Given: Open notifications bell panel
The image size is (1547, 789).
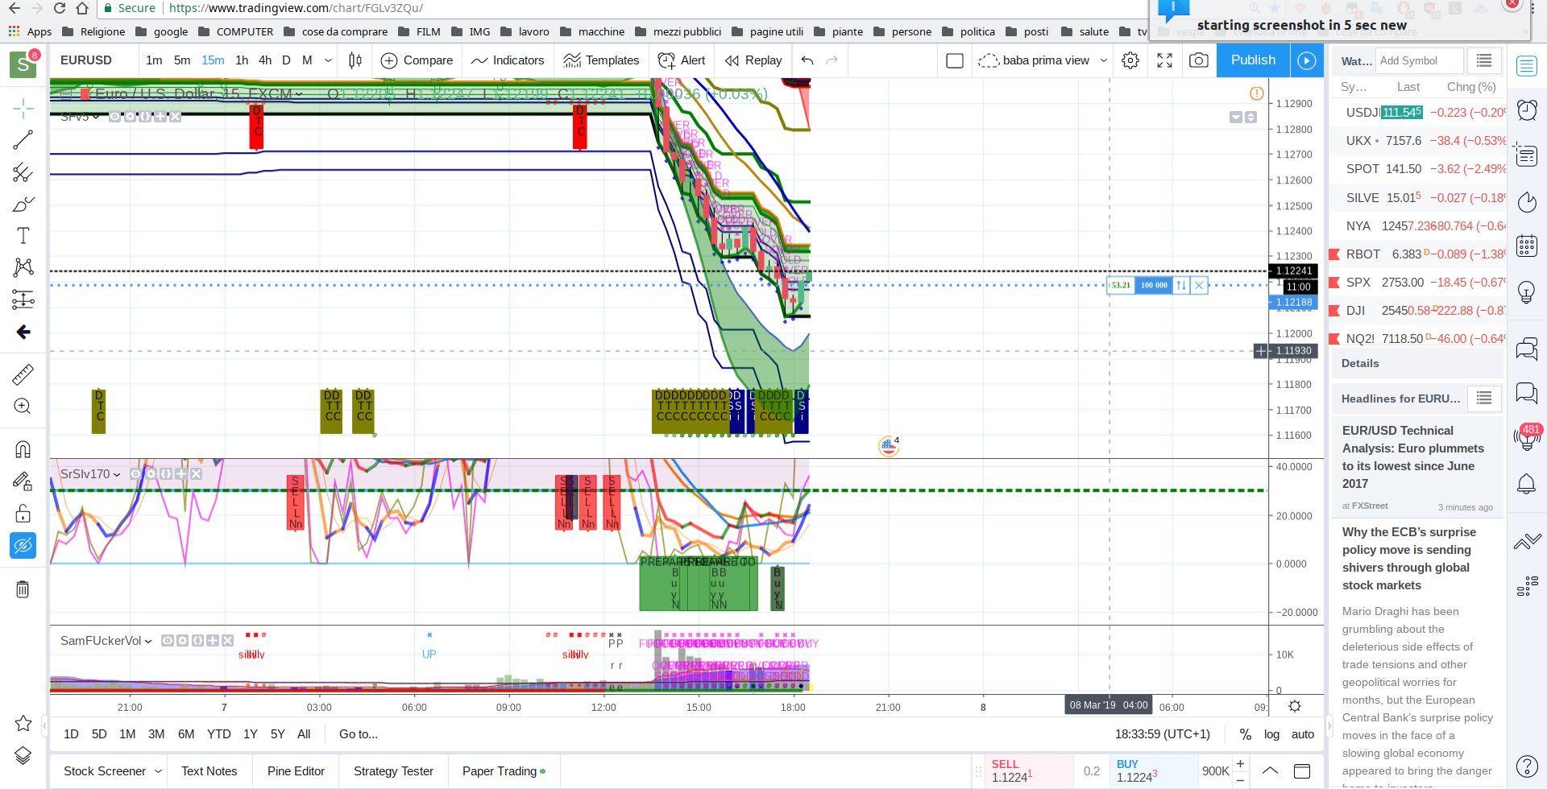Looking at the screenshot, I should pos(1527,484).
